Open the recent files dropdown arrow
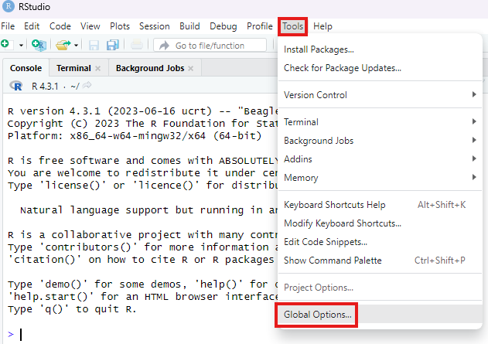The width and height of the screenshot is (488, 344). (x=76, y=46)
